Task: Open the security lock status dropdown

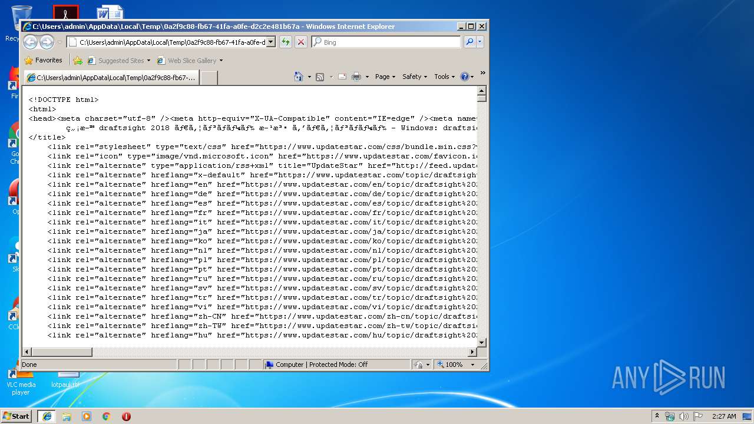Action: coord(422,365)
